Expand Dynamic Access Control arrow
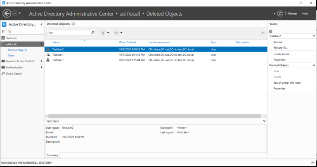The width and height of the screenshot is (317, 167). (42, 61)
